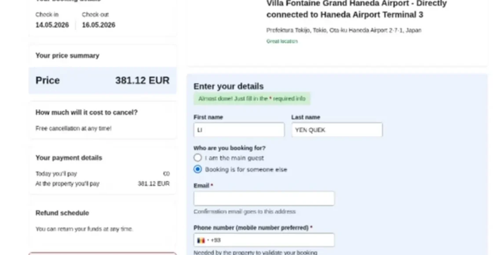
Task: Click the First name input field
Action: click(x=239, y=130)
